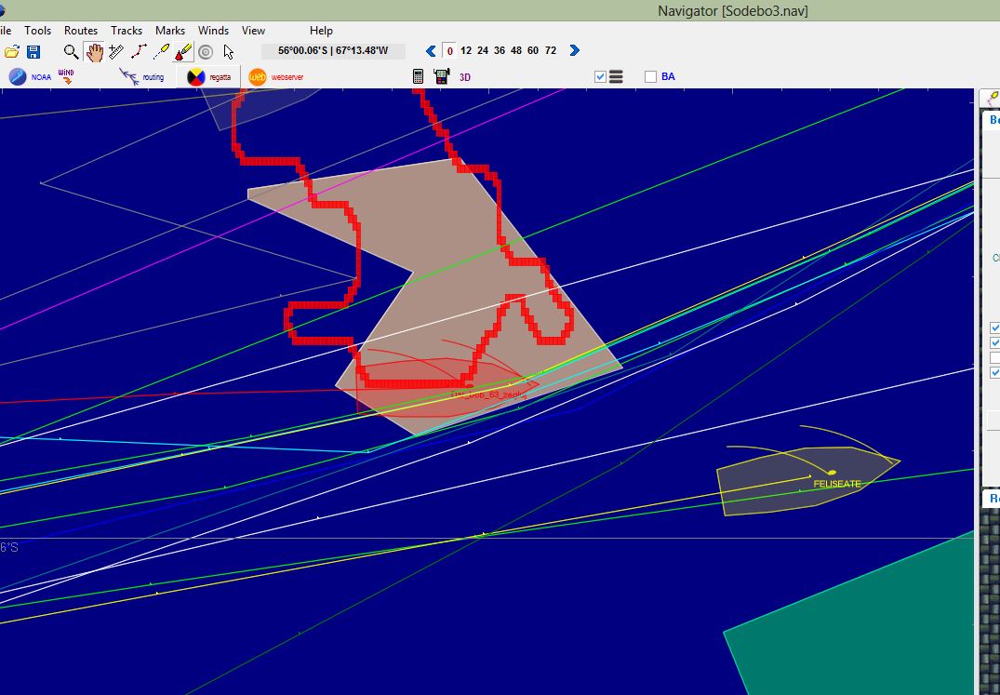The image size is (1000, 695).
Task: Open the calculator icon
Action: click(419, 77)
